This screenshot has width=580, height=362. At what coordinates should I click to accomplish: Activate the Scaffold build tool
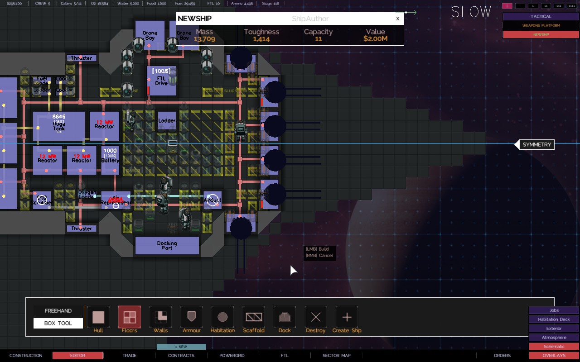(x=254, y=317)
